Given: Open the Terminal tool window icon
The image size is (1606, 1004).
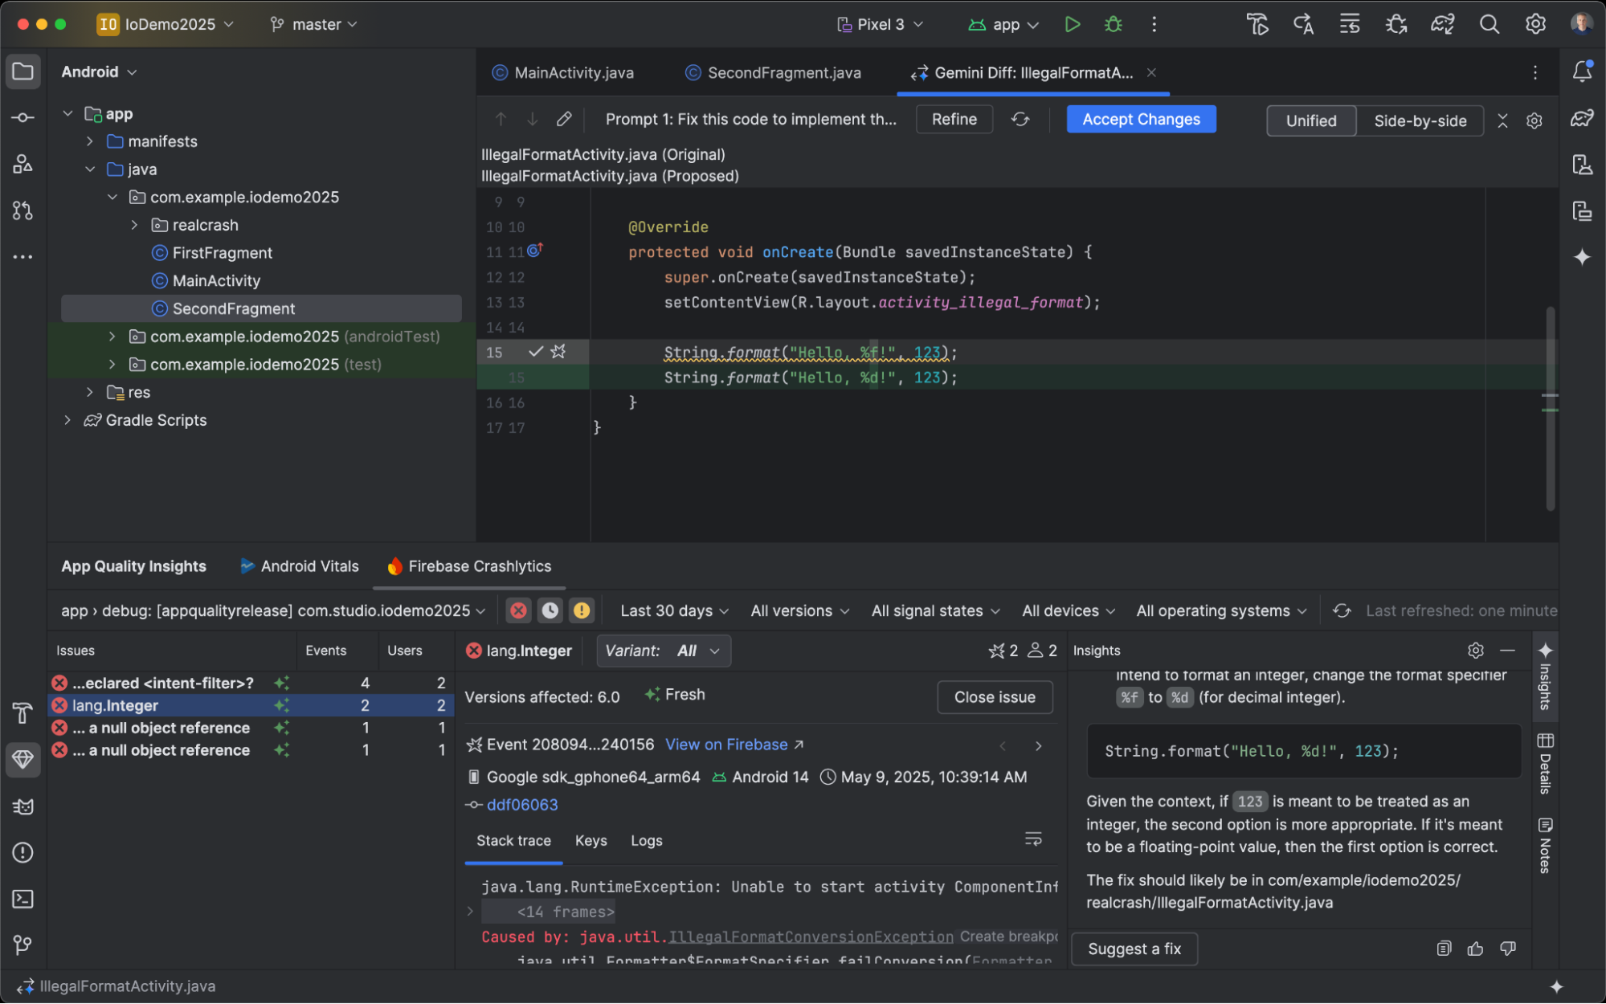Looking at the screenshot, I should pyautogui.click(x=22, y=899).
